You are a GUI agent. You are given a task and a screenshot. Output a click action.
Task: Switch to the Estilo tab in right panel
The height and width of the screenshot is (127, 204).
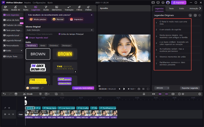tap(182, 8)
